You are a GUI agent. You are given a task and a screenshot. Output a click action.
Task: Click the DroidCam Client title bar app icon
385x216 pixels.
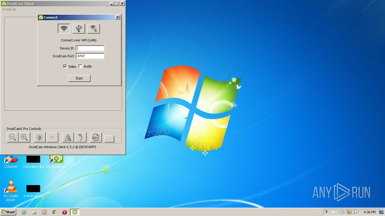pyautogui.click(x=4, y=4)
